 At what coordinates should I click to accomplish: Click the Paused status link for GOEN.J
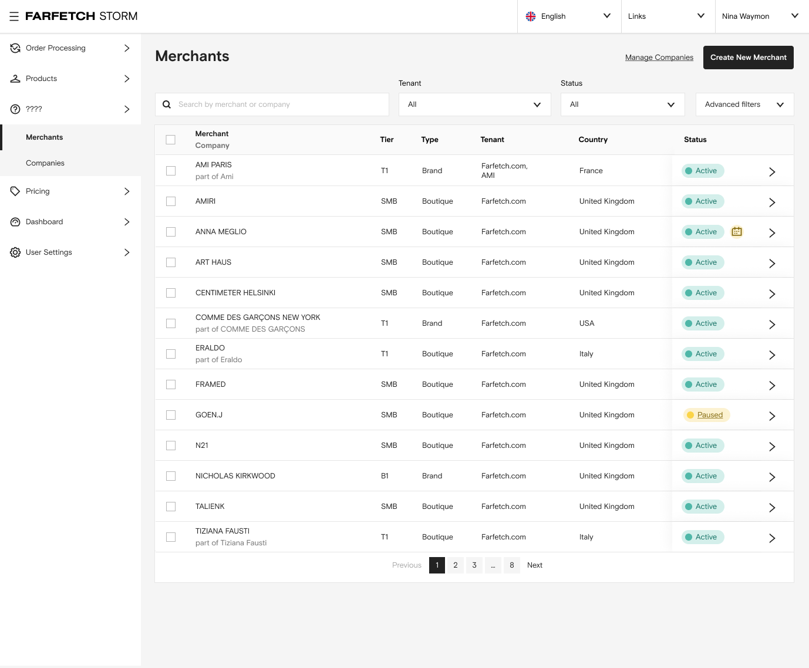click(x=710, y=415)
